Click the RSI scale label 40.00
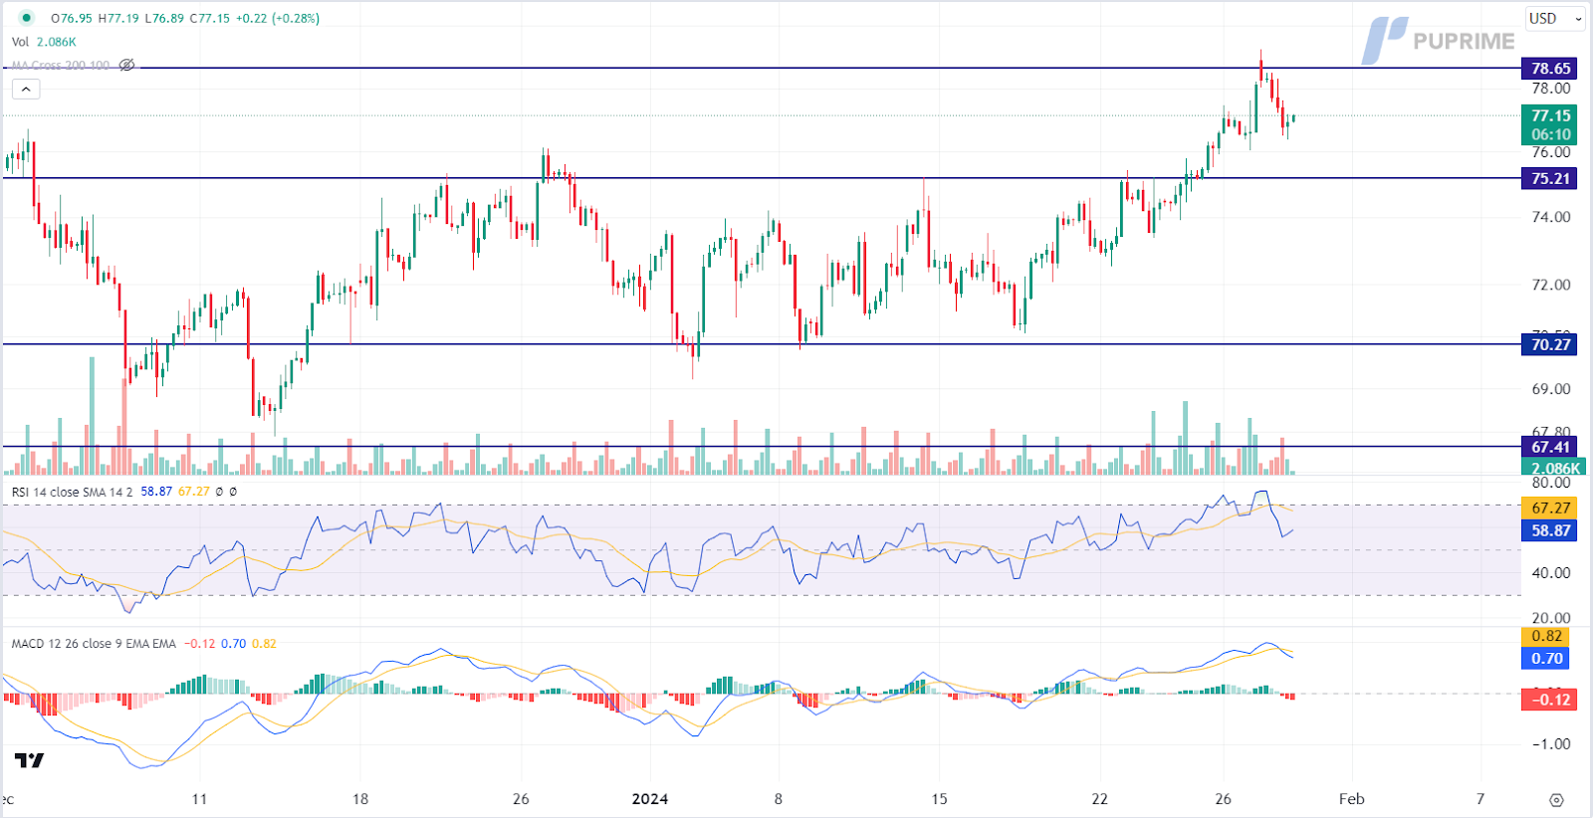Image resolution: width=1593 pixels, height=818 pixels. (1551, 573)
